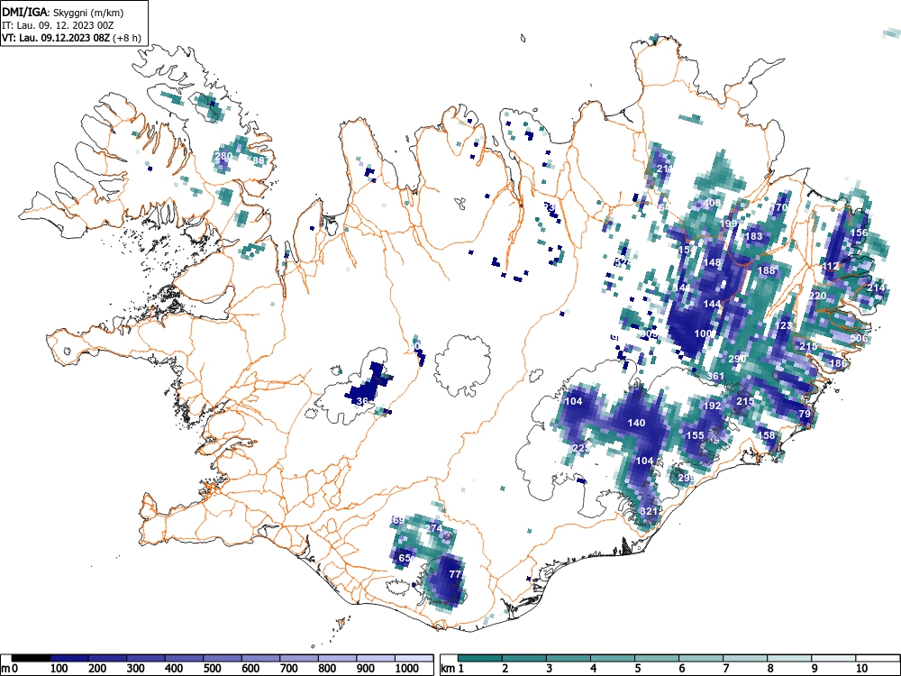
Task: Click the visibility value 158 near the southeast coast
Action: coord(767,435)
